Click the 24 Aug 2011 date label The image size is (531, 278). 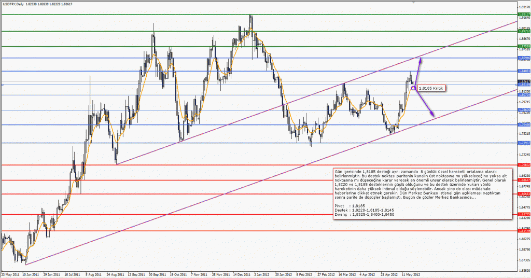tap(116, 274)
